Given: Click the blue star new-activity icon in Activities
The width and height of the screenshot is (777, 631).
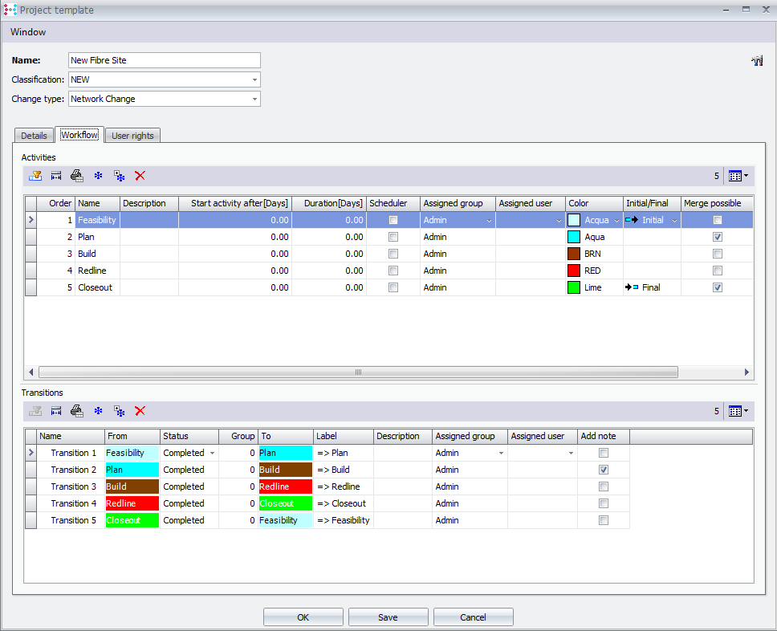Looking at the screenshot, I should coord(98,176).
